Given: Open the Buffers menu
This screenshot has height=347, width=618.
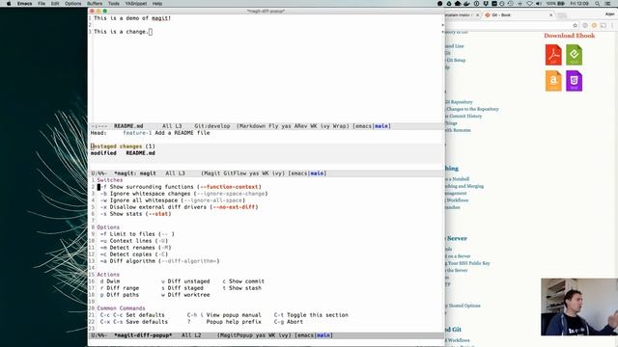Looking at the screenshot, I should point(95,4).
